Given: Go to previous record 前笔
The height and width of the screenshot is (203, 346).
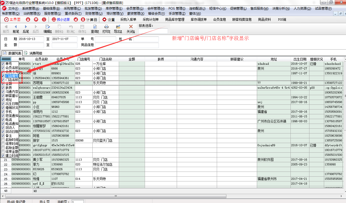Looking at the screenshot, I should (x=16, y=29).
